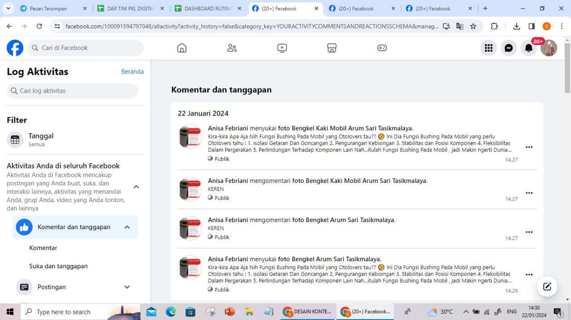Open options for 'menyukai foto Bengkel Kaki Mobil' entry
571x320 pixels.
pyautogui.click(x=529, y=147)
